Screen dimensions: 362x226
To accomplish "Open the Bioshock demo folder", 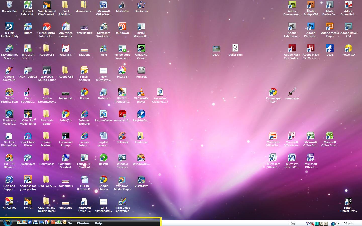I will [x=47, y=118].
